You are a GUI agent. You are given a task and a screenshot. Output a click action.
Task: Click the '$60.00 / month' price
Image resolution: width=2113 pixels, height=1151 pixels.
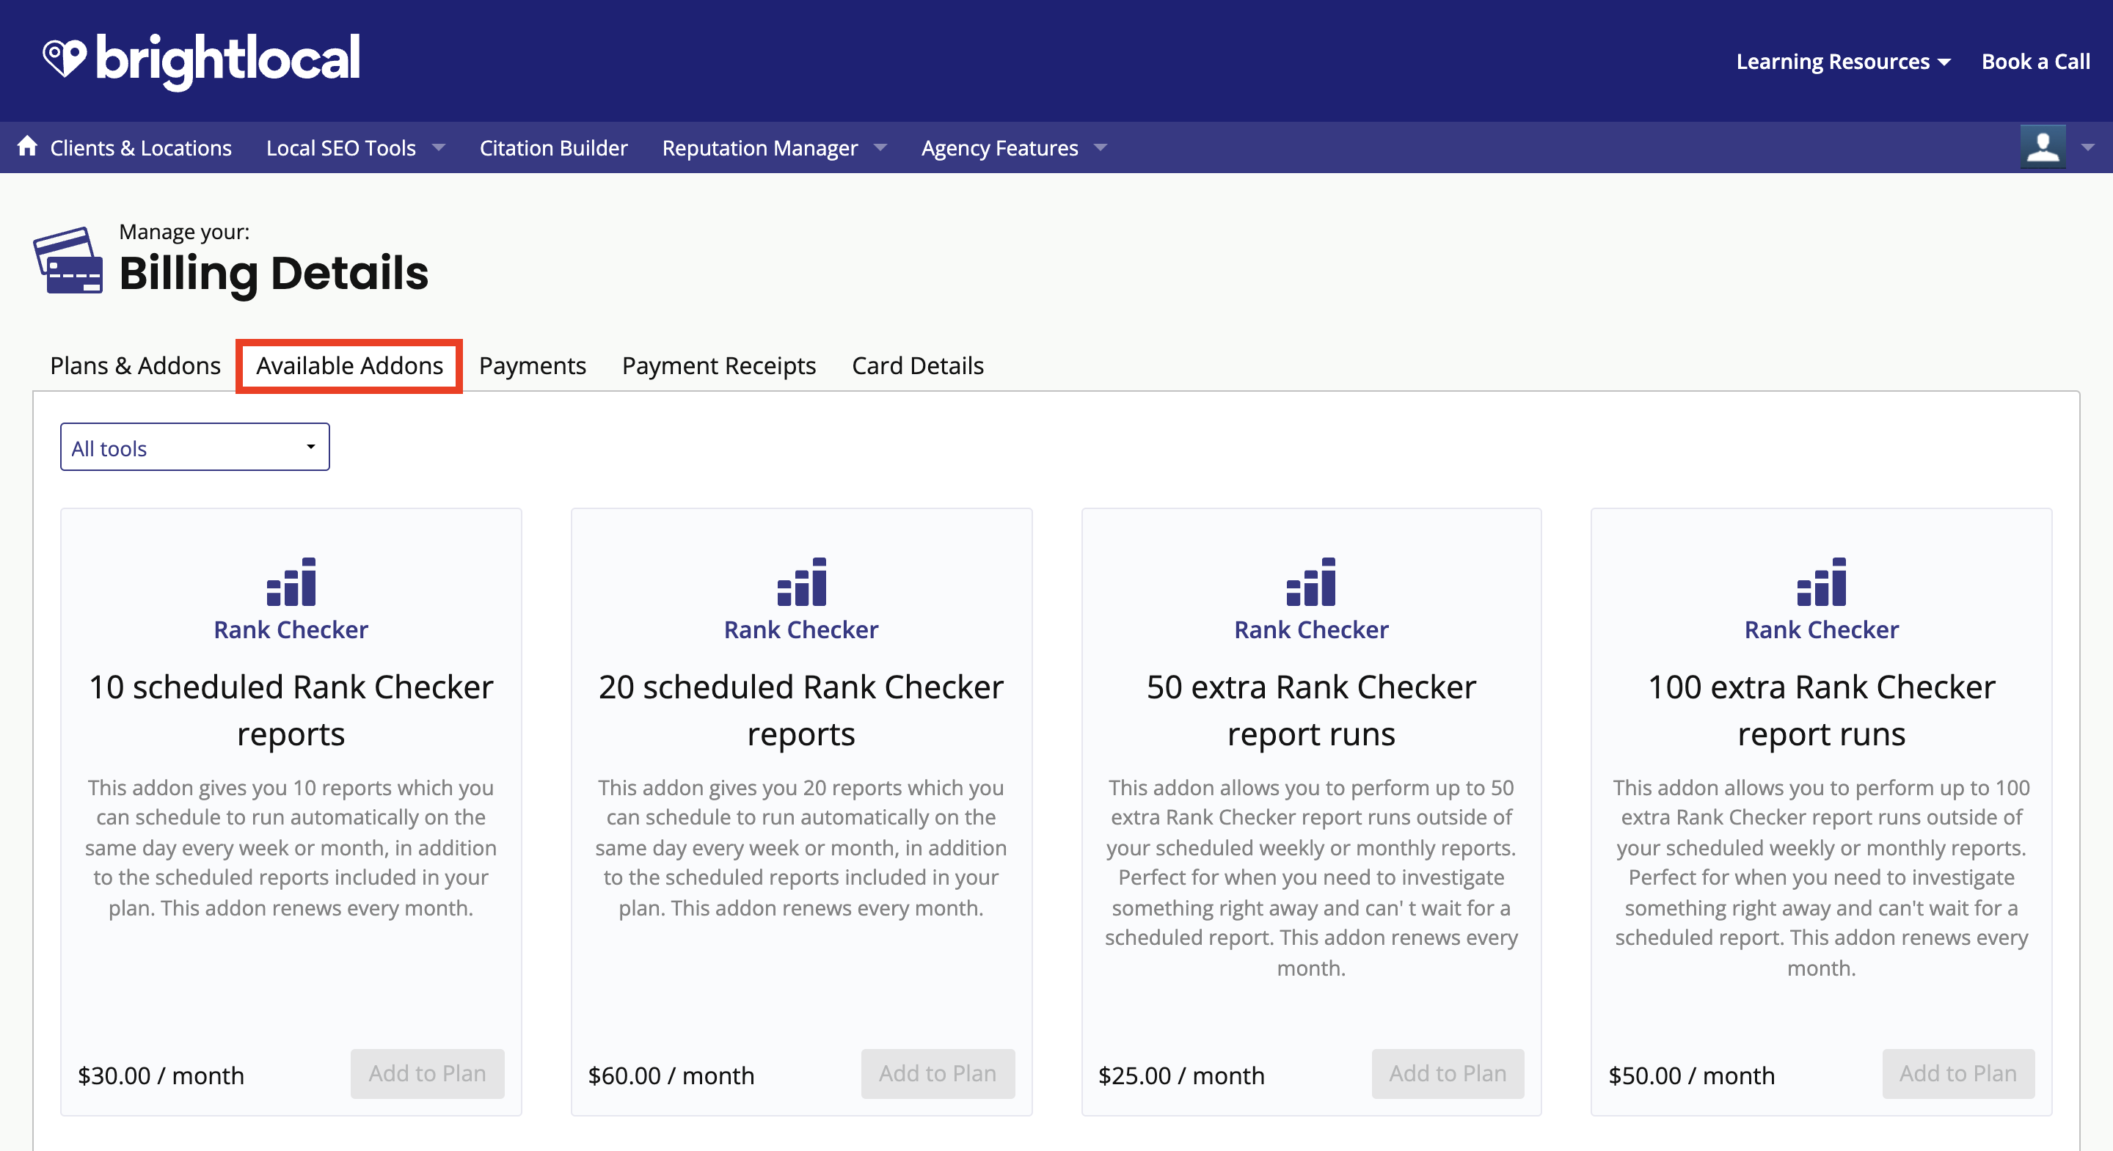[671, 1075]
